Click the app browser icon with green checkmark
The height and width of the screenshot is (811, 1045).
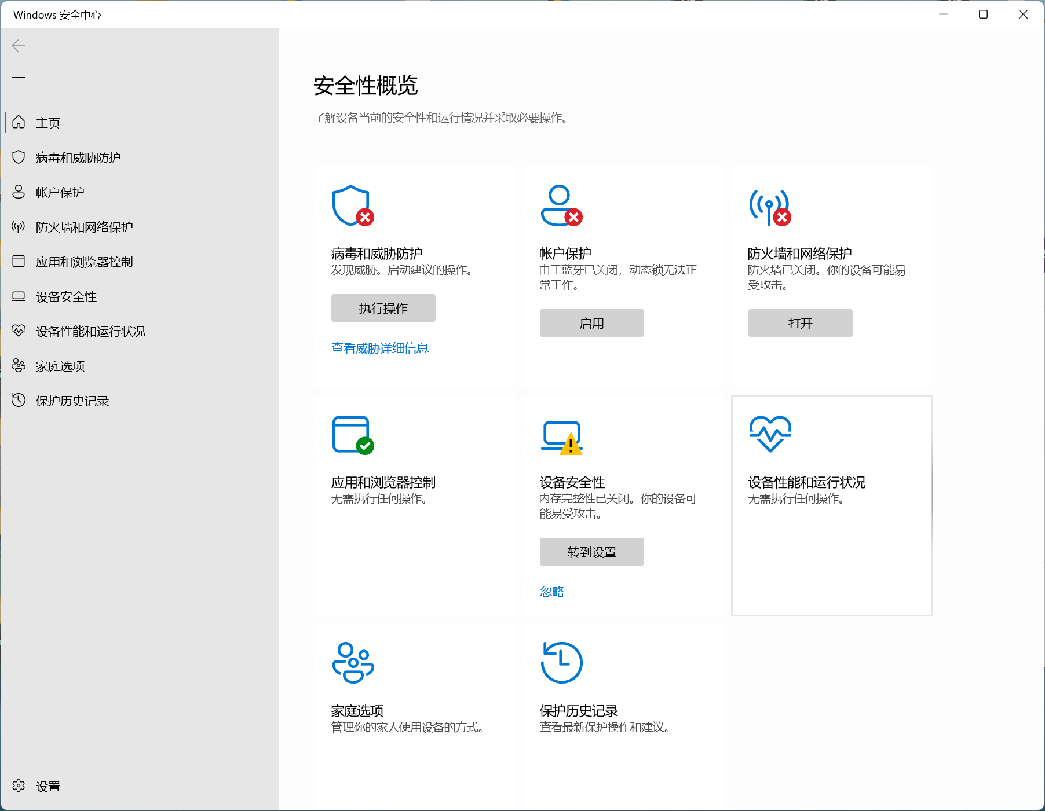coord(353,435)
